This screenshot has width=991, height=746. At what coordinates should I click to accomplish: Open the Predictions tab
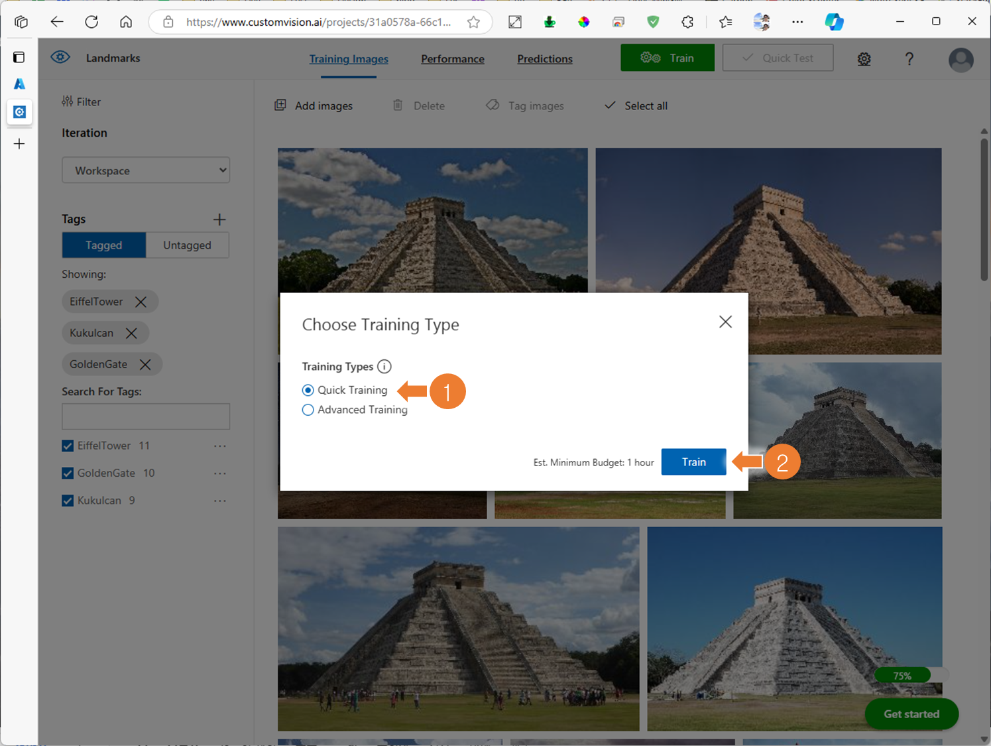[545, 59]
